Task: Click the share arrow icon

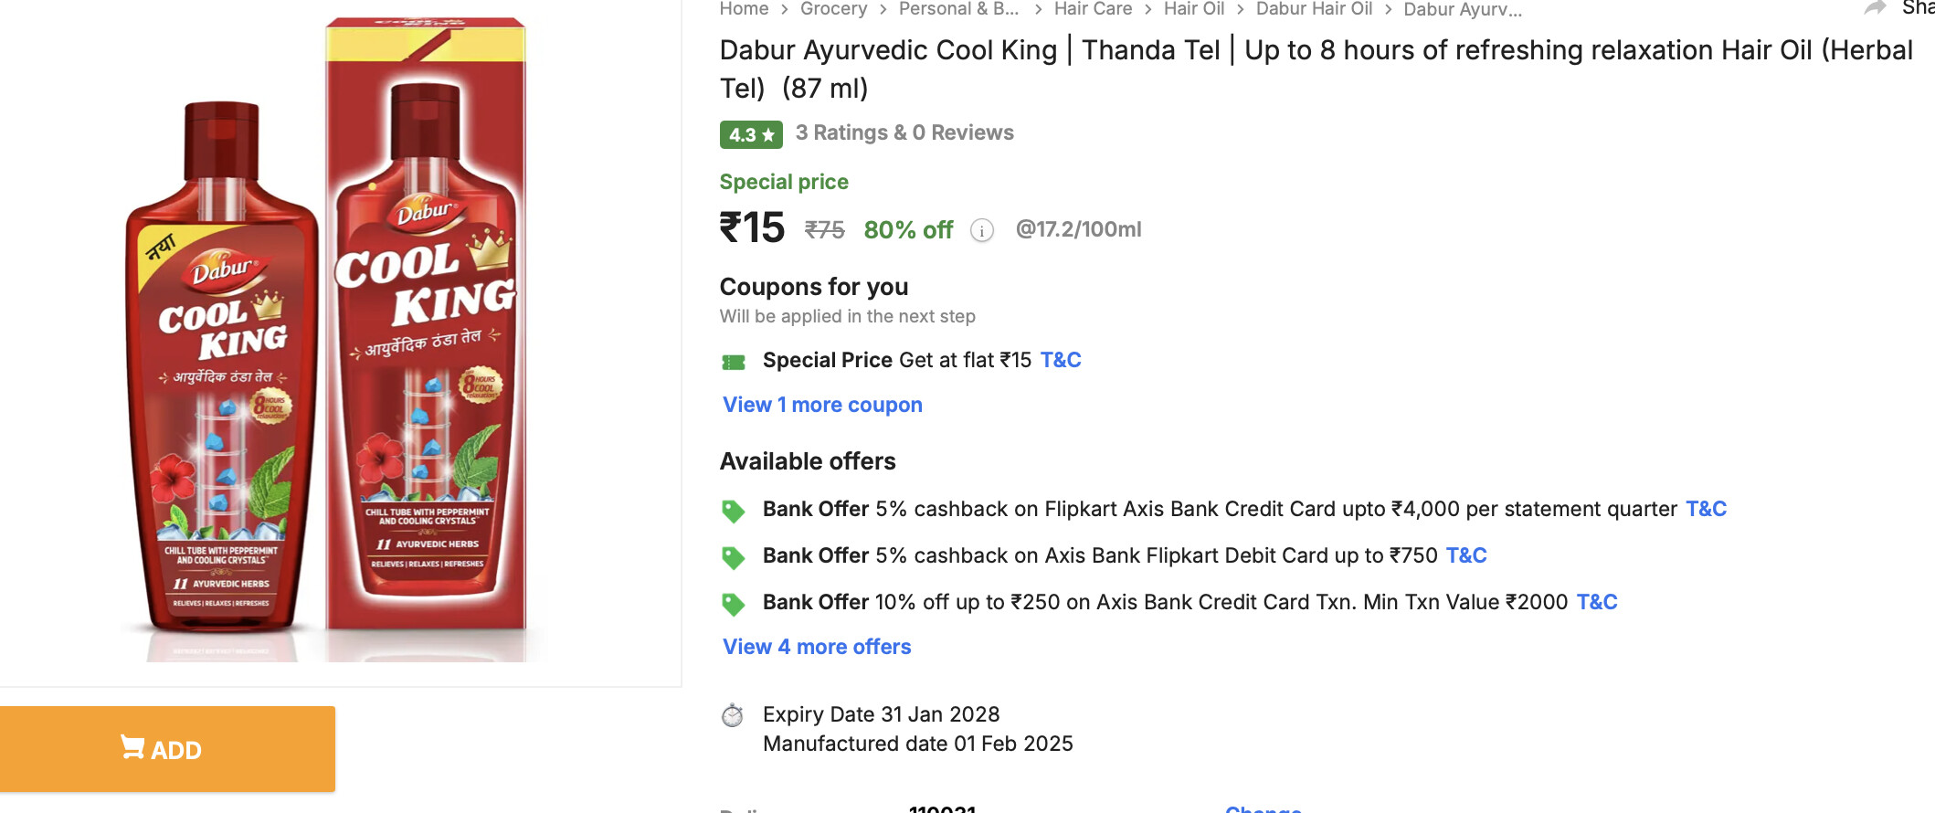Action: click(1875, 8)
